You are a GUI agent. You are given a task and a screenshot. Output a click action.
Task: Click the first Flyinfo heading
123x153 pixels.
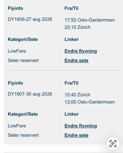[x=15, y=8]
